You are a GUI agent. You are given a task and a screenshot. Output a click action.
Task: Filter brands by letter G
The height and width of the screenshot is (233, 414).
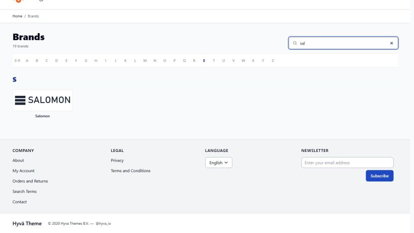[x=86, y=60]
